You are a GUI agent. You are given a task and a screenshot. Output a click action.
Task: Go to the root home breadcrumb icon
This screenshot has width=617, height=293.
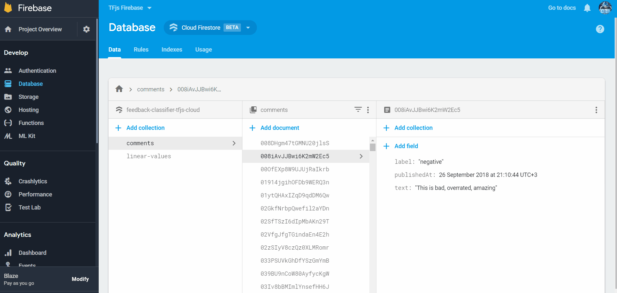(x=119, y=89)
